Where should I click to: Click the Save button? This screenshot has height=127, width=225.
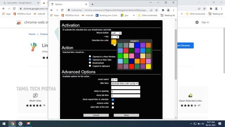pyautogui.click(x=127, y=115)
